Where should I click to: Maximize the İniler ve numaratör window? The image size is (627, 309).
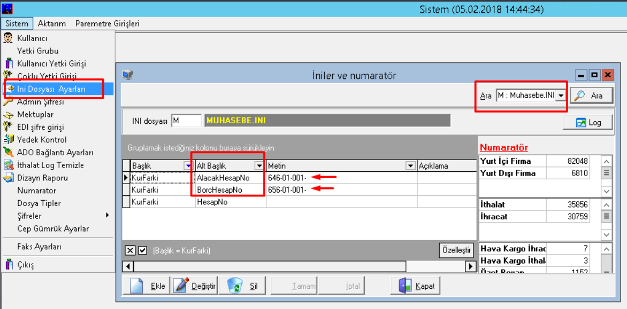[594, 75]
